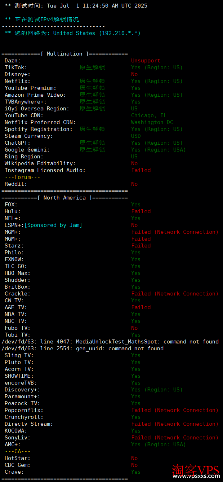Click the Multination section header
The image size is (223, 482).
coord(64,54)
